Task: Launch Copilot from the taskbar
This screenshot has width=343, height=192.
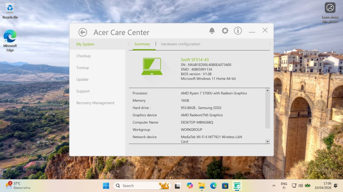Action: tap(190, 186)
